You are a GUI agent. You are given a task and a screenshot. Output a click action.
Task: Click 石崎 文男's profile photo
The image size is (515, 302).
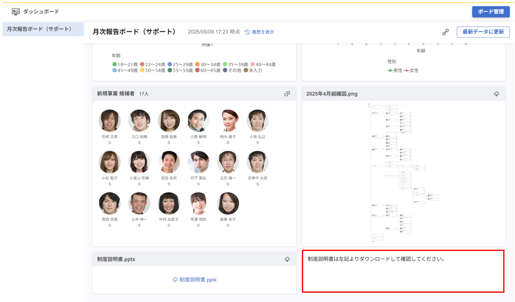[109, 120]
